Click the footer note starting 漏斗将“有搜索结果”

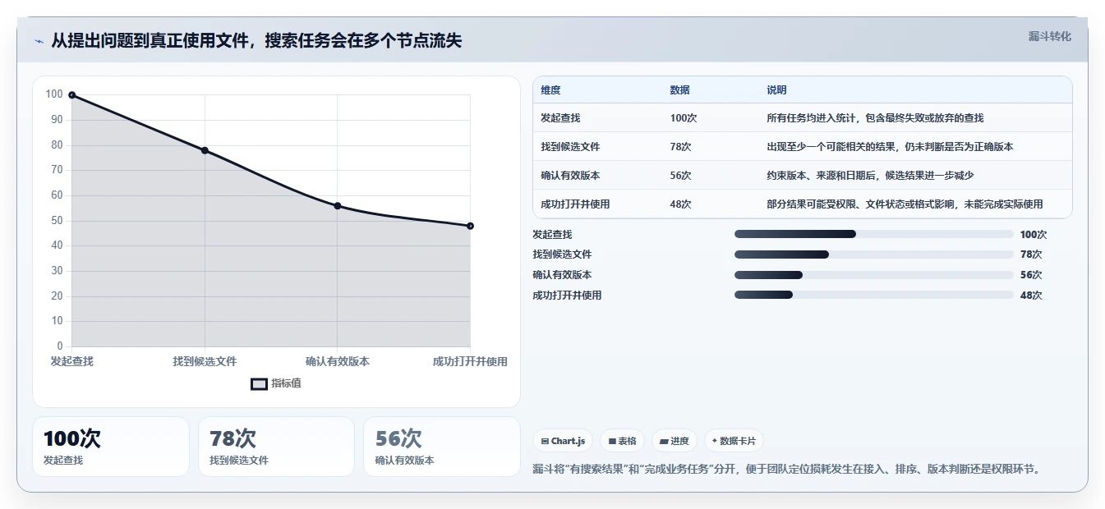point(786,469)
